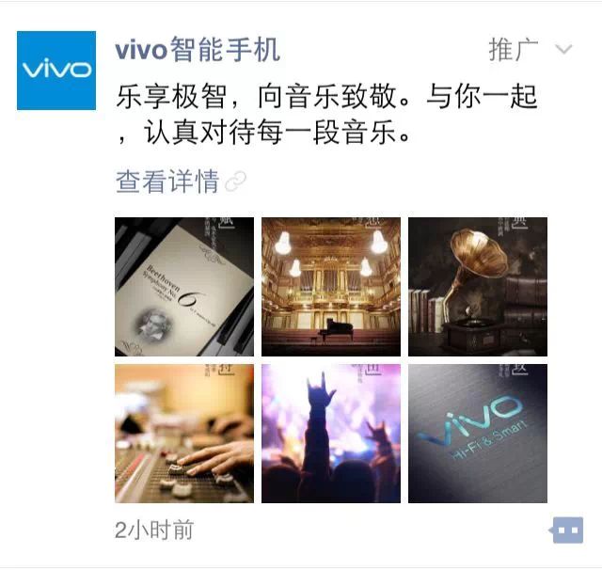Click Beethoven's portrait on the sheet music image
This screenshot has width=602, height=570.
click(153, 325)
